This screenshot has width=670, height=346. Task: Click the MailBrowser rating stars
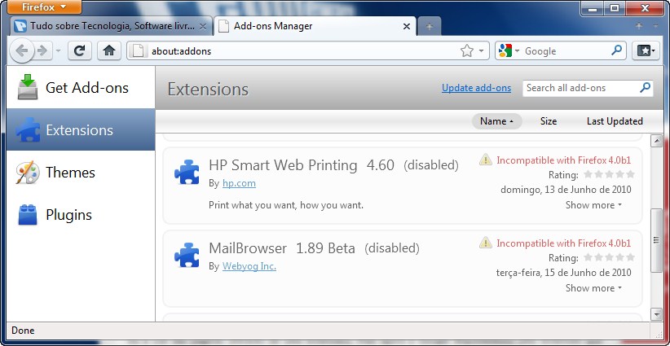click(609, 258)
